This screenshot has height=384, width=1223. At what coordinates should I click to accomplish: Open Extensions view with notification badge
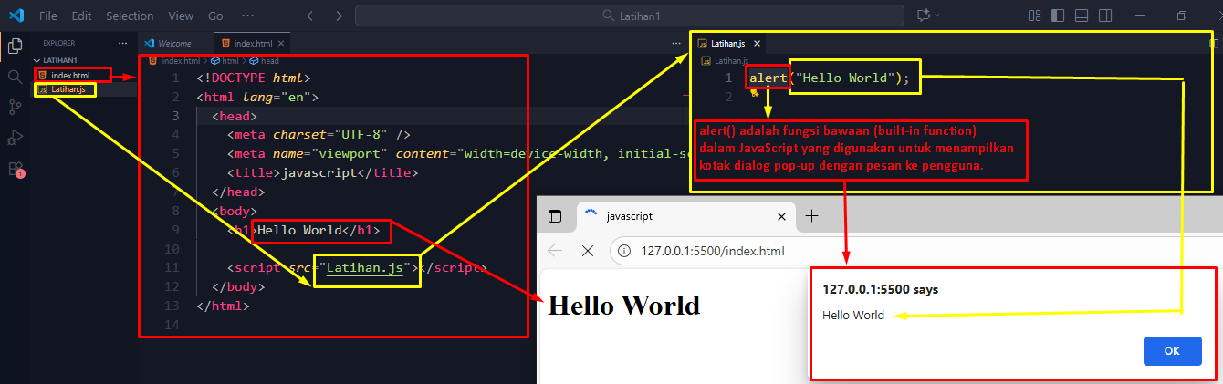15,169
